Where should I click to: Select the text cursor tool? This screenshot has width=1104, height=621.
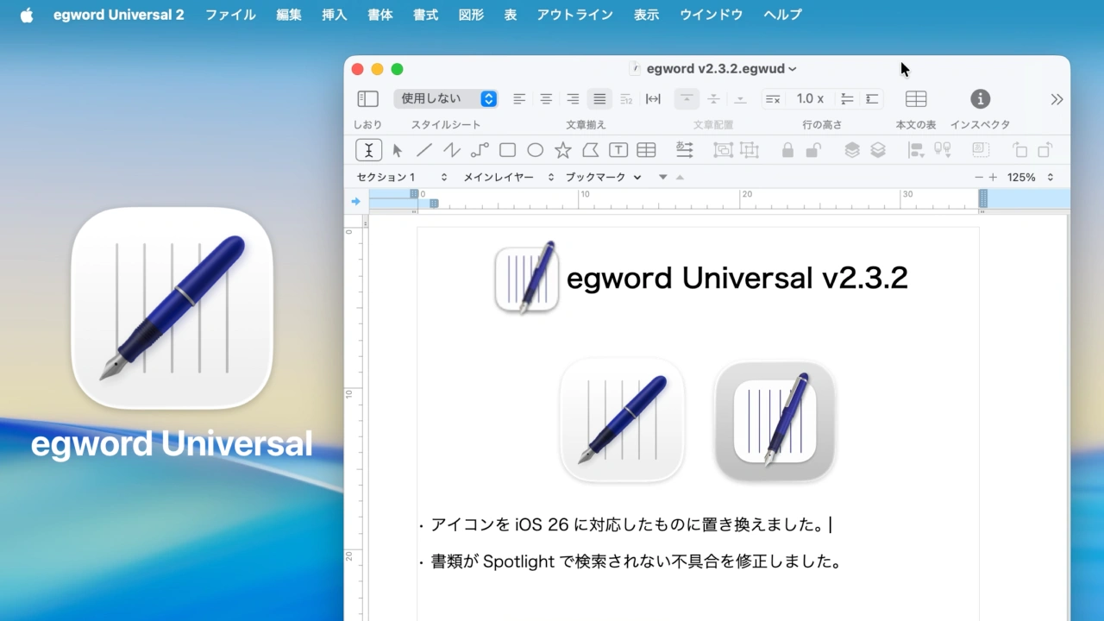(x=368, y=150)
